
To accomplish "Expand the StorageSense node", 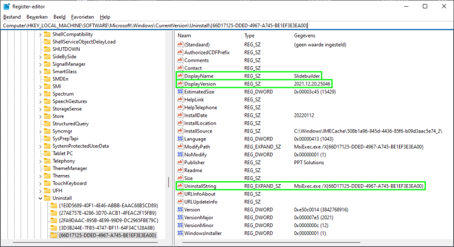I will [x=40, y=109].
